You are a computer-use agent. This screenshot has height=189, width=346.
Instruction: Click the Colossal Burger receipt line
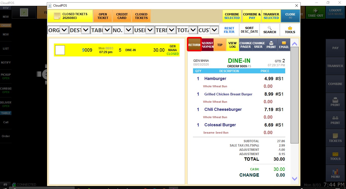click(x=239, y=125)
